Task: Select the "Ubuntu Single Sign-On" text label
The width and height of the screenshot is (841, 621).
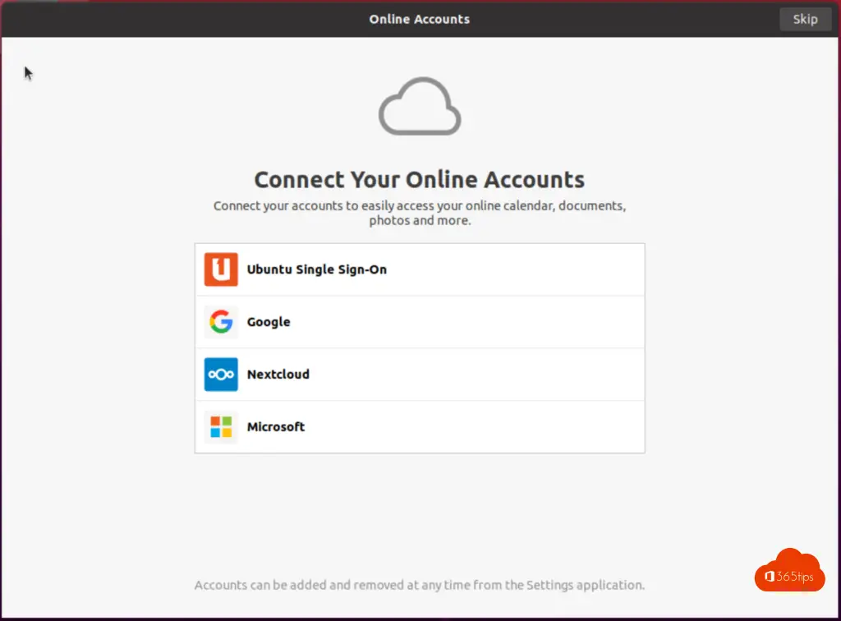Action: point(316,269)
